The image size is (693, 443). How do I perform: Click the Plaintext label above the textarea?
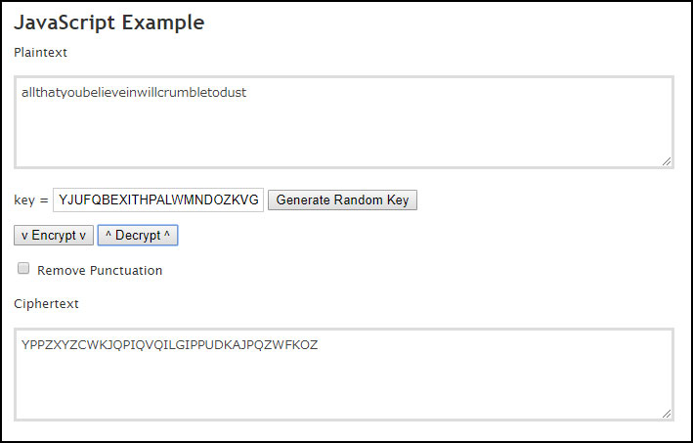(x=40, y=52)
